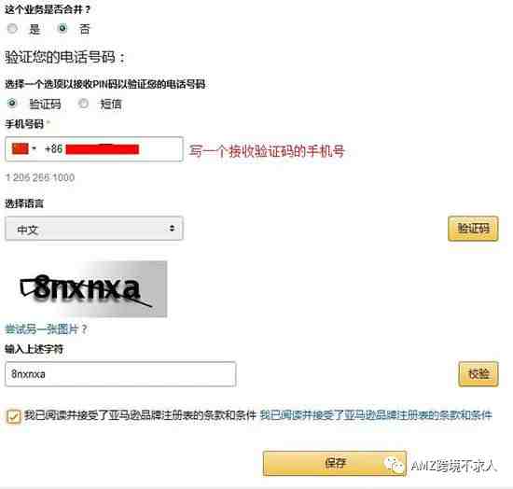Toggle the terms acceptance checkbox
Viewport: 513px width, 489px height.
(13, 416)
